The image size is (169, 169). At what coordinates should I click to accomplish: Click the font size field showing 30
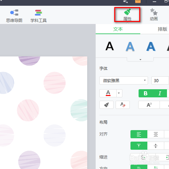coord(160,80)
